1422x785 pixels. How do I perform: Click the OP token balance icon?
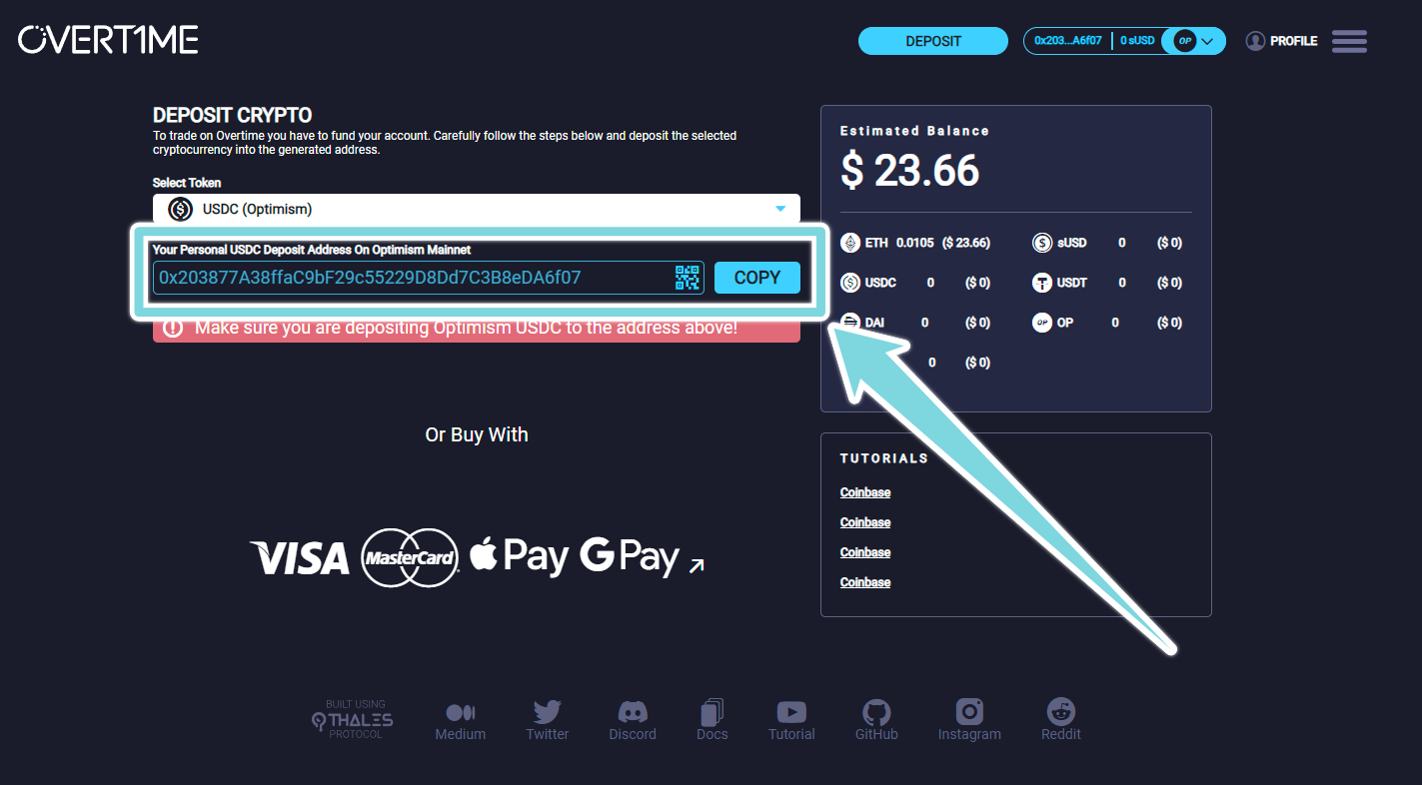(1042, 323)
